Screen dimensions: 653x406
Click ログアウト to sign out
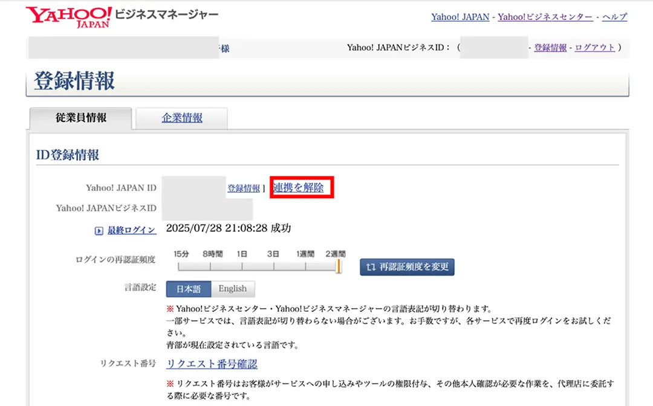[x=594, y=47]
